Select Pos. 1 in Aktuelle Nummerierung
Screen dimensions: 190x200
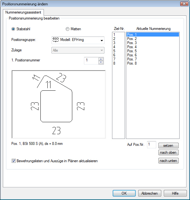click(x=153, y=35)
